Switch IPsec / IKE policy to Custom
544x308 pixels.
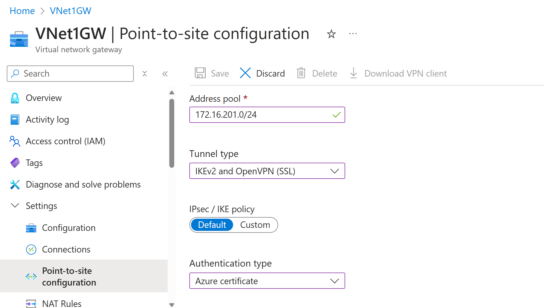pyautogui.click(x=255, y=225)
